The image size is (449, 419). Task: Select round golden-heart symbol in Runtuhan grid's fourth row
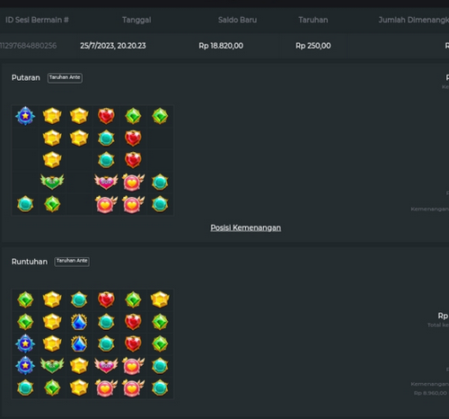[x=133, y=366]
